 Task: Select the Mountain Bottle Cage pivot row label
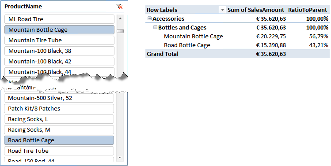[x=194, y=37]
